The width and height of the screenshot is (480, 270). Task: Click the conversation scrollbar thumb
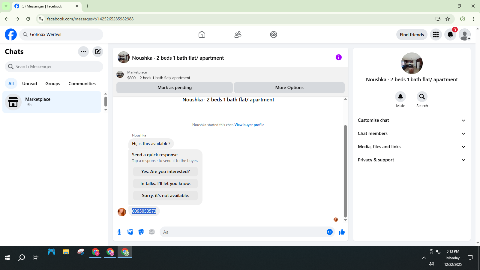click(345, 171)
